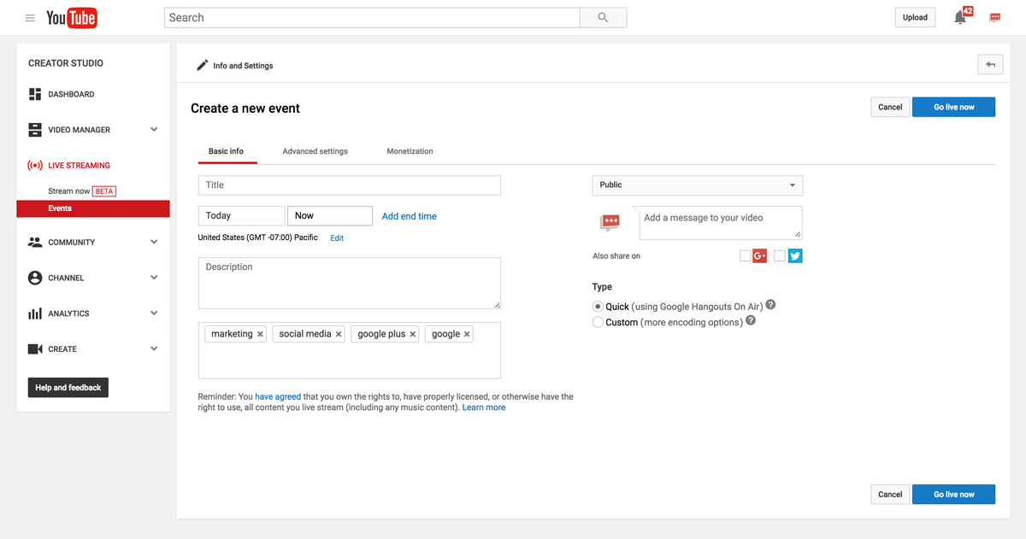1026x539 pixels.
Task: Switch to the Monetization tab
Action: (410, 151)
